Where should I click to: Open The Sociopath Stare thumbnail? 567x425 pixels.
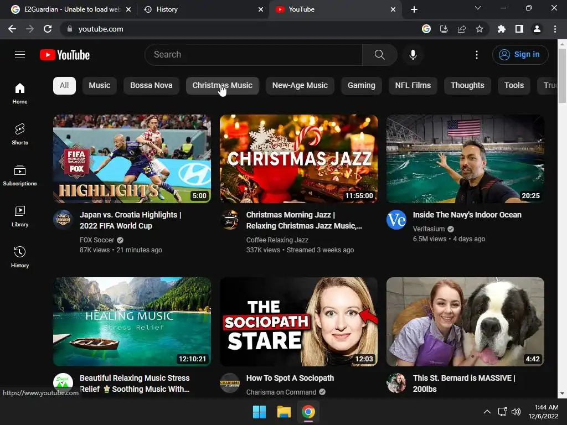[298, 322]
